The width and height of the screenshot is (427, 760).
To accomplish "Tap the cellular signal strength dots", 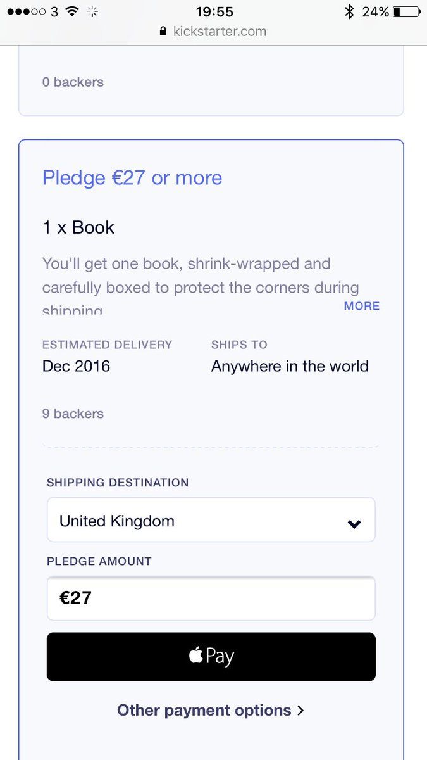I will (x=27, y=11).
